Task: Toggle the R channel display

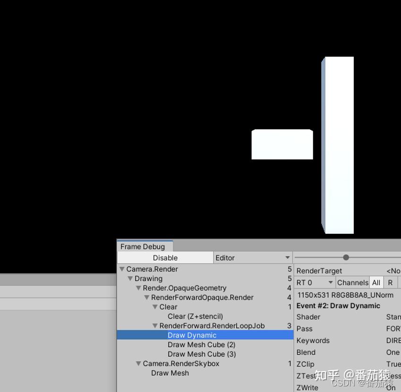Action: click(390, 282)
